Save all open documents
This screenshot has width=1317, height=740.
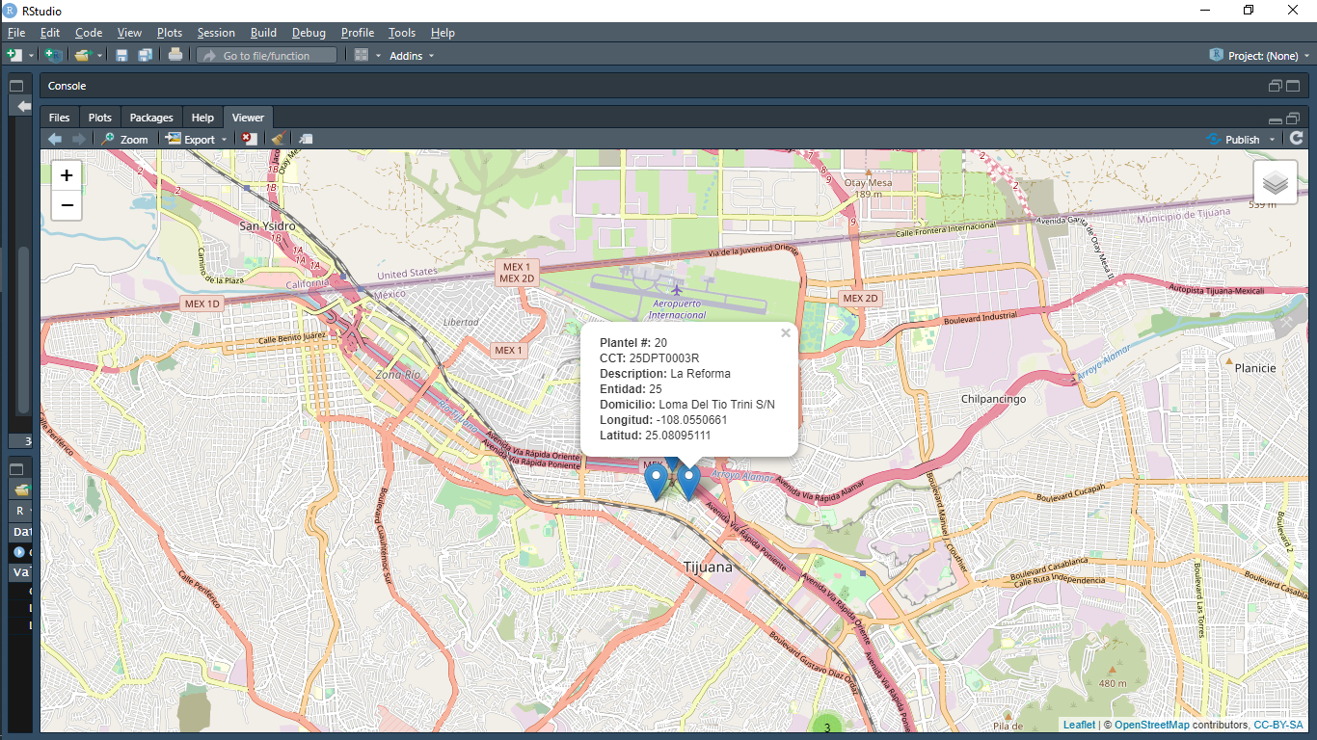(x=145, y=55)
